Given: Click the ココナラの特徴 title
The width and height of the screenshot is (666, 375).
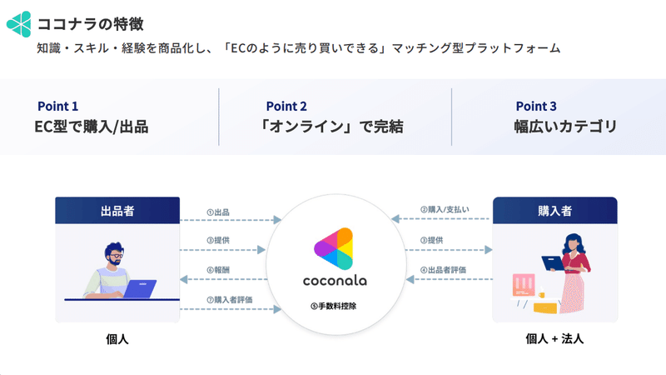Looking at the screenshot, I should point(91,24).
